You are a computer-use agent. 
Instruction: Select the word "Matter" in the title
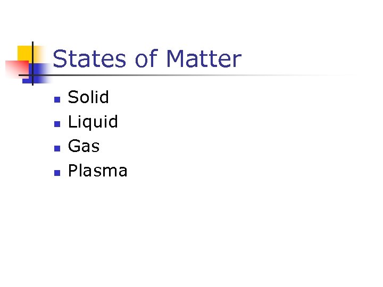click(204, 59)
